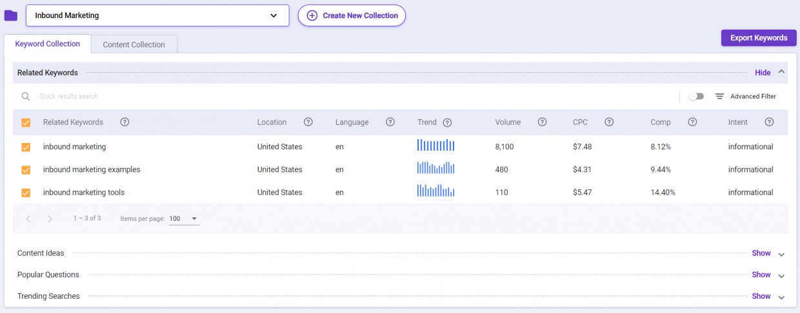Select the keyword 'inbound marketing tools'
800x313 pixels.
pyautogui.click(x=84, y=193)
